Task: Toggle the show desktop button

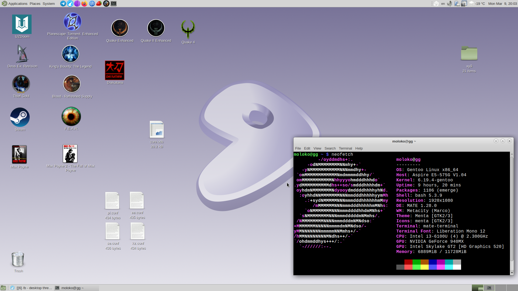Action: [x=3, y=288]
